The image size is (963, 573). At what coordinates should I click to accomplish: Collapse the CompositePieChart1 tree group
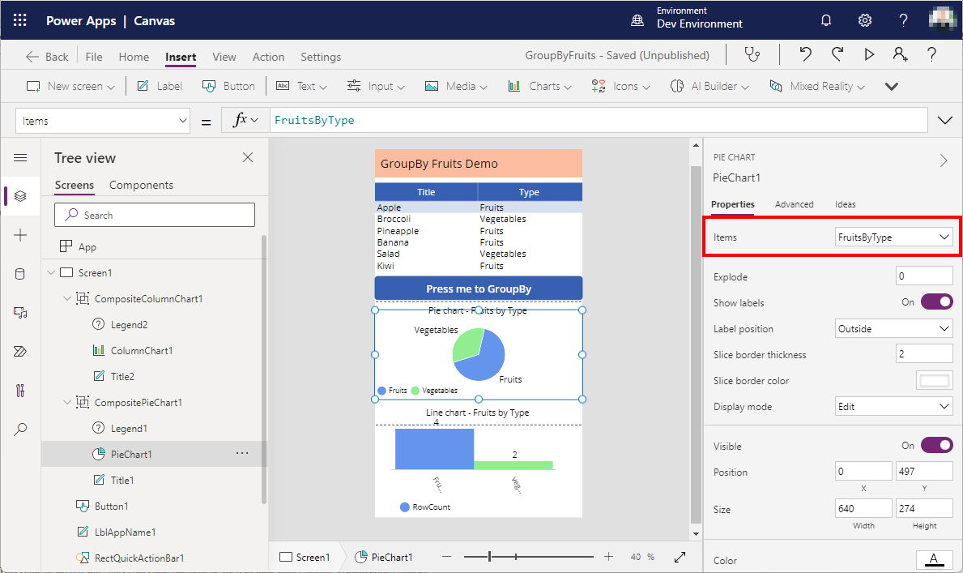click(x=67, y=403)
